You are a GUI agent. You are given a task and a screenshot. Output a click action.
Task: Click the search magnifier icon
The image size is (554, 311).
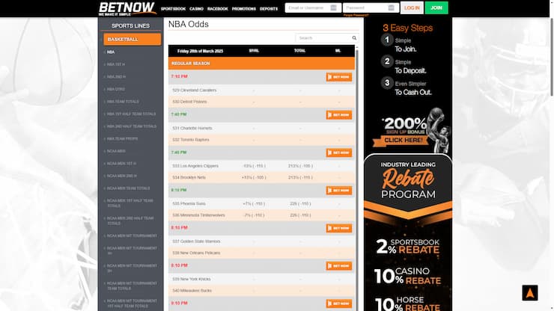click(354, 38)
